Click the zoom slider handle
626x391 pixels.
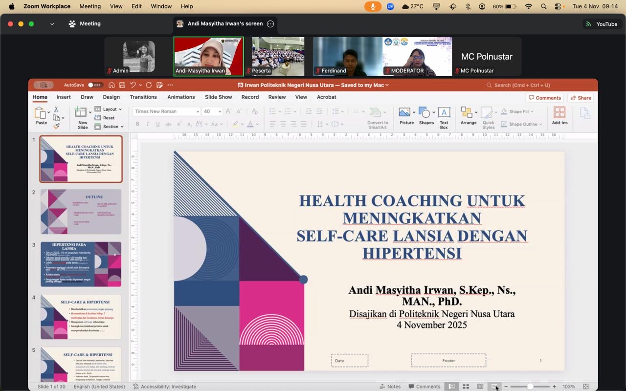coord(530,387)
